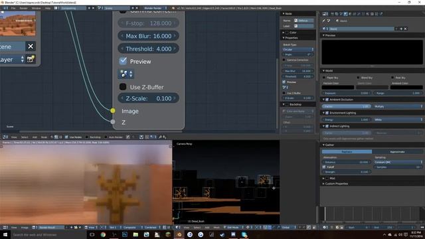Screen dimensions: 425x239
Task: Edit the node Name field
Action: [304, 21]
